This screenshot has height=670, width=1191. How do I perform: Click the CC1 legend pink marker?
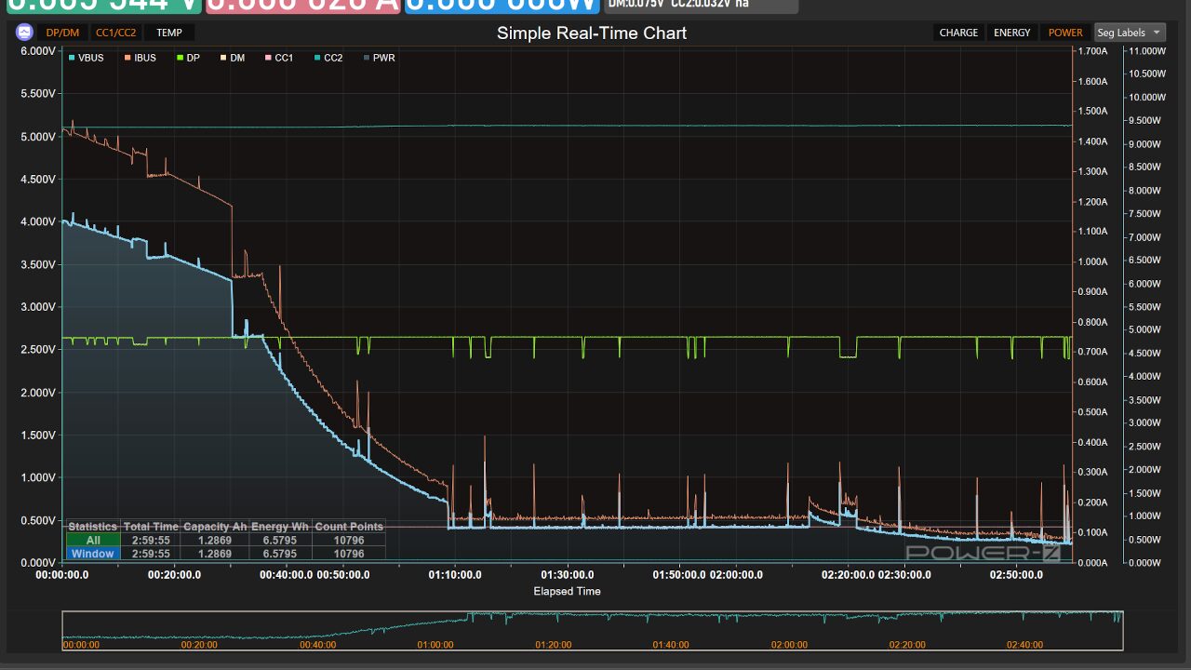pos(268,58)
